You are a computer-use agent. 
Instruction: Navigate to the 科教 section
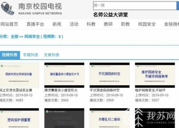point(91,24)
